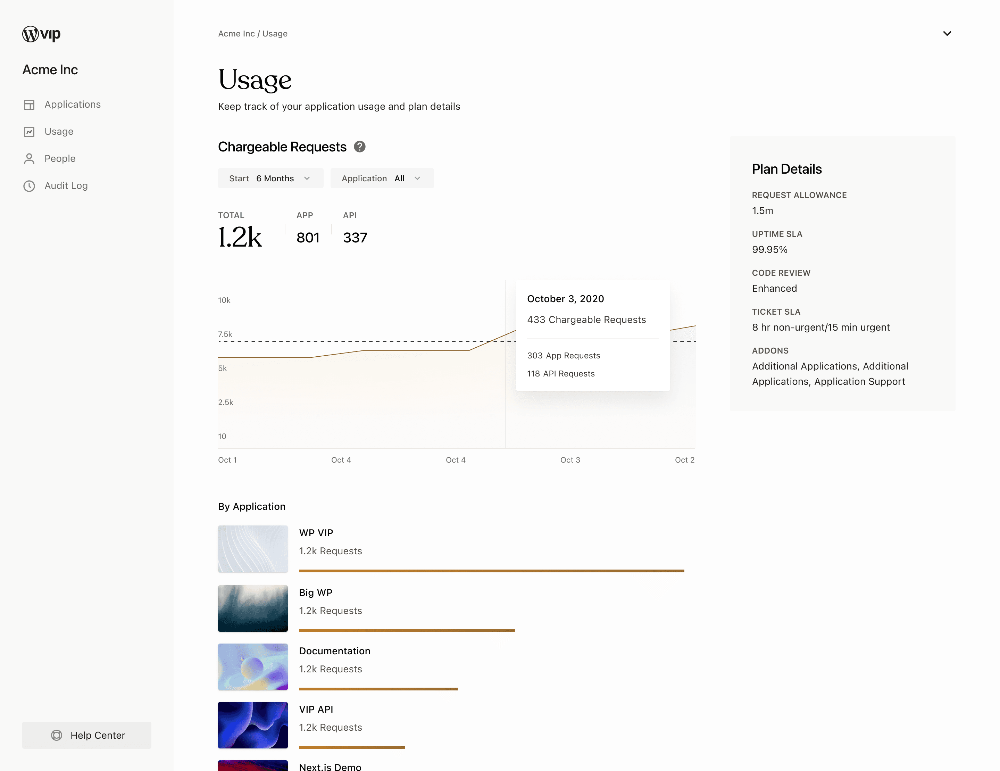
Task: Click the Next.js Demo application name
Action: pyautogui.click(x=330, y=766)
